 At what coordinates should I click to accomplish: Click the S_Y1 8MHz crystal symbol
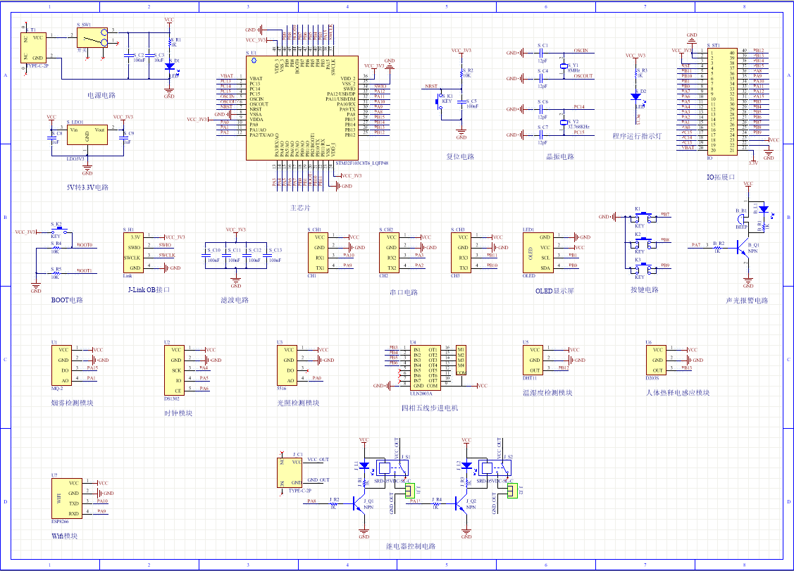tap(564, 66)
